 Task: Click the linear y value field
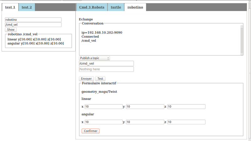pyautogui.click(x=145, y=107)
